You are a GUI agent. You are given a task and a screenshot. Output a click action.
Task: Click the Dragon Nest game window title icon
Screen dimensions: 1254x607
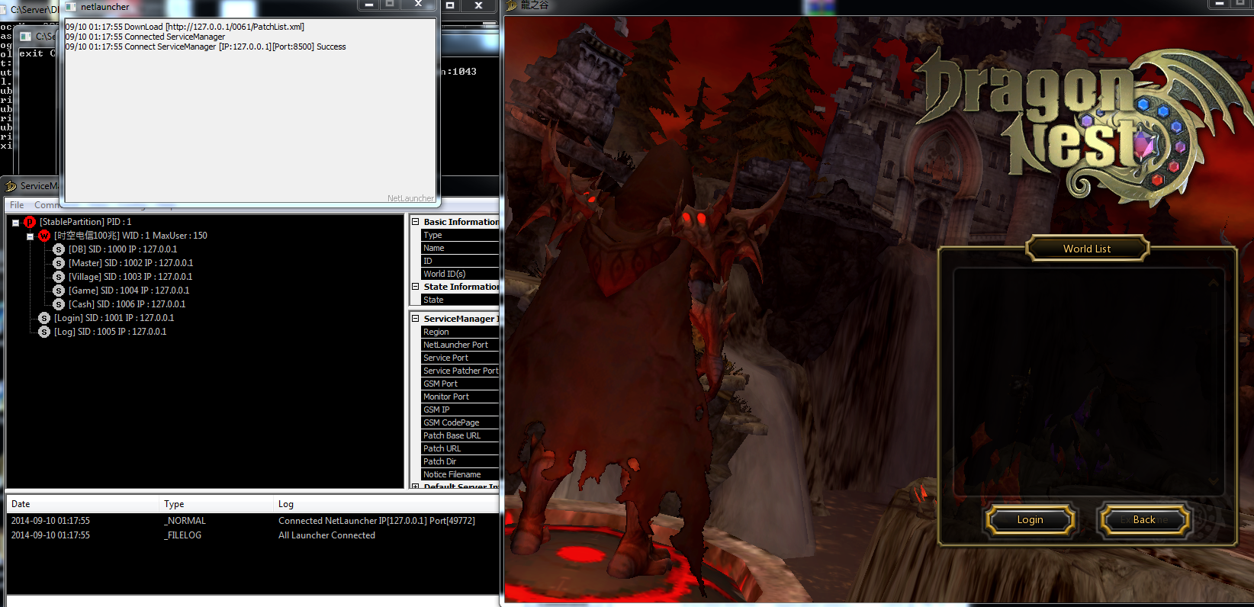click(512, 5)
